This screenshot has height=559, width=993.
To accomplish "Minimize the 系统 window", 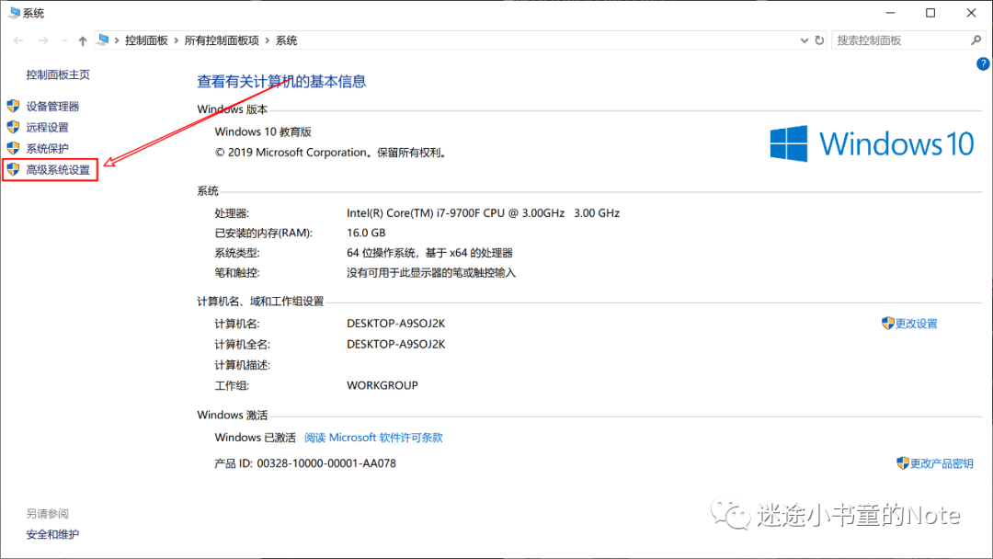I will [x=890, y=13].
